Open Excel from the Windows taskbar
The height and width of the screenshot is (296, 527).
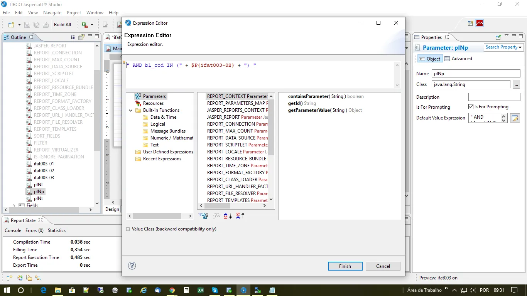[x=201, y=290]
